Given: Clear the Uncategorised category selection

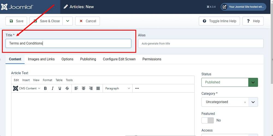Looking at the screenshot, I should 245,102.
